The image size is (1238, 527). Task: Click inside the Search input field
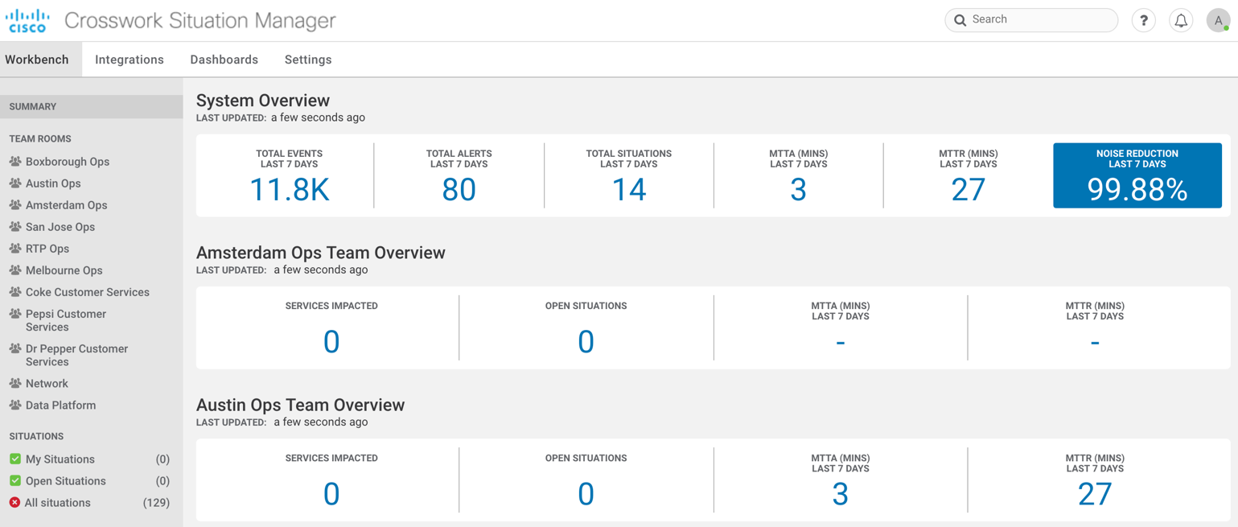[x=1038, y=20]
